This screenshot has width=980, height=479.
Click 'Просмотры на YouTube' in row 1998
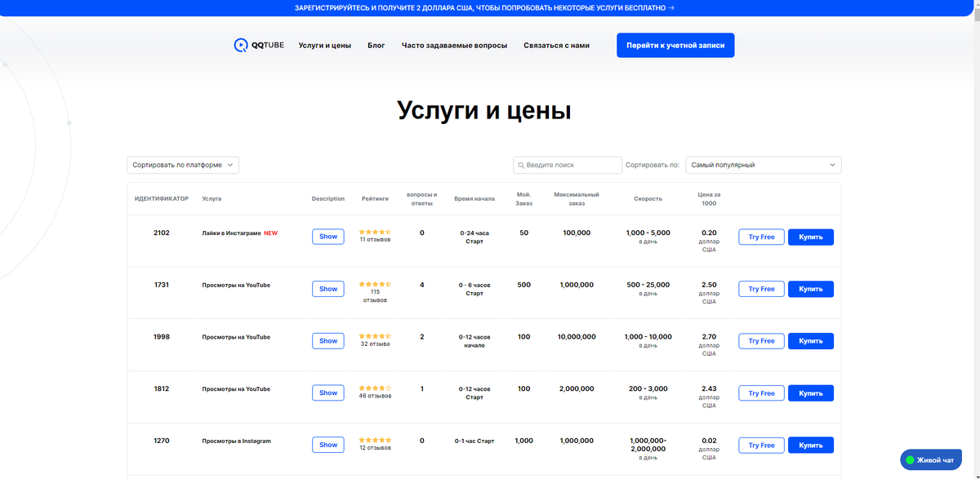pyautogui.click(x=236, y=337)
